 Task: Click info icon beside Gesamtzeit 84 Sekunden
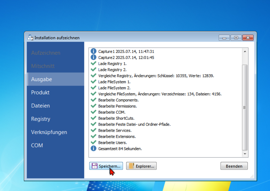(93, 149)
